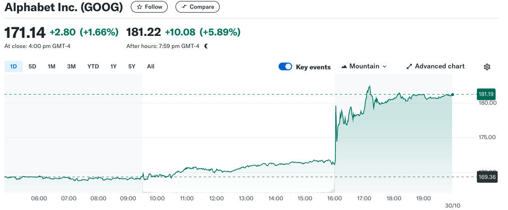Viewport: 508px width, 210px height.
Task: Toggle the Key events switch off
Action: coord(285,66)
